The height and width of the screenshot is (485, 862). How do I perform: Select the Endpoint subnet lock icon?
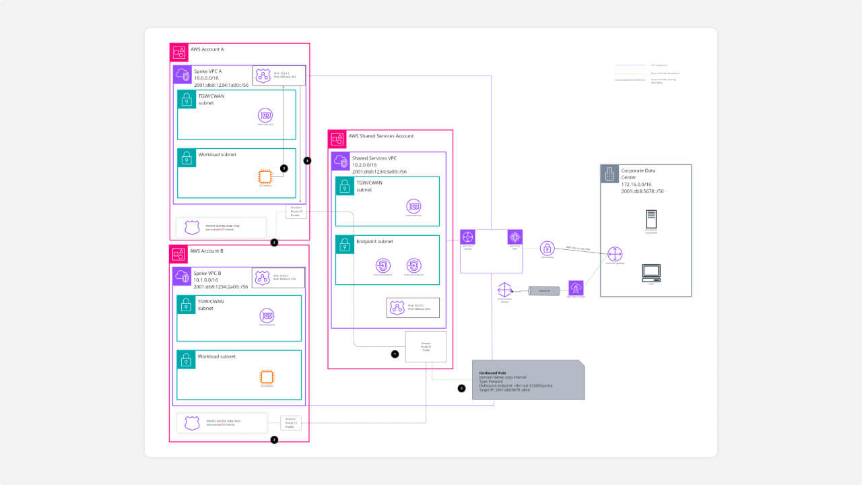pyautogui.click(x=345, y=245)
